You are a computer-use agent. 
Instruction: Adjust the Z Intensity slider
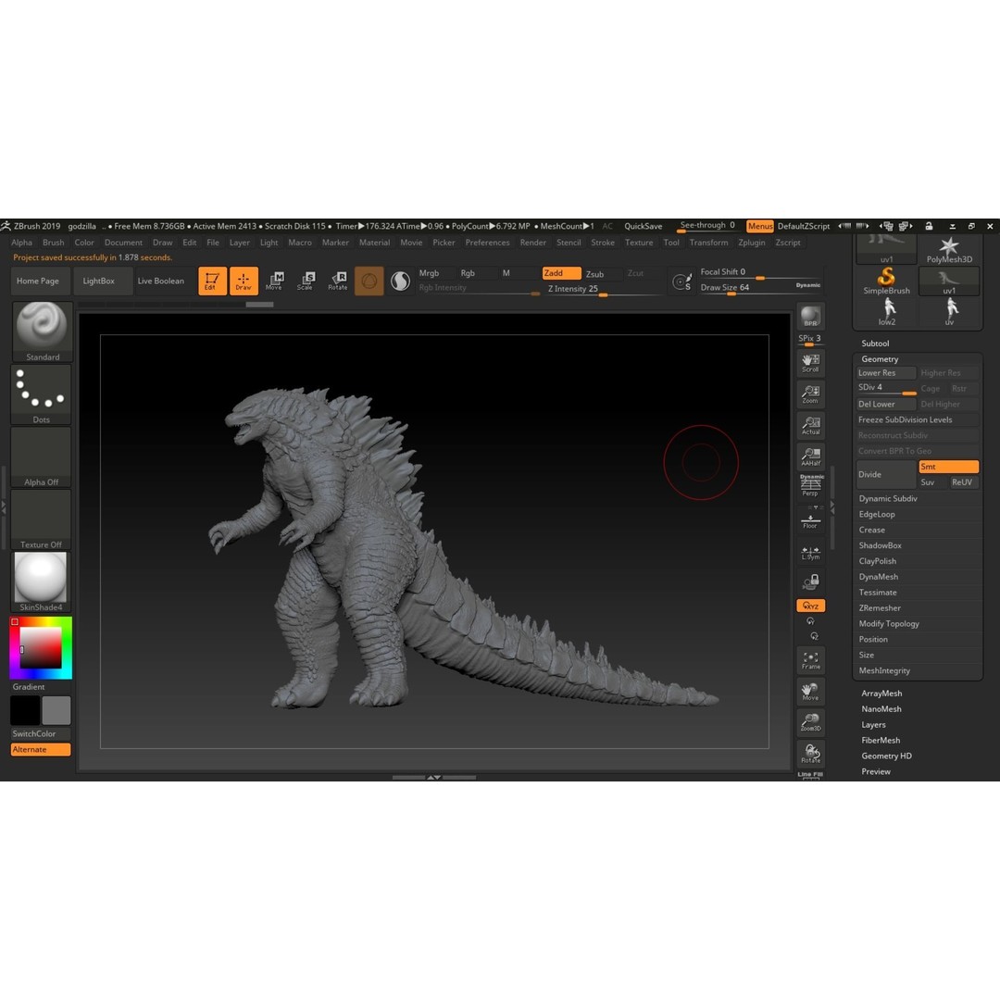[603, 290]
